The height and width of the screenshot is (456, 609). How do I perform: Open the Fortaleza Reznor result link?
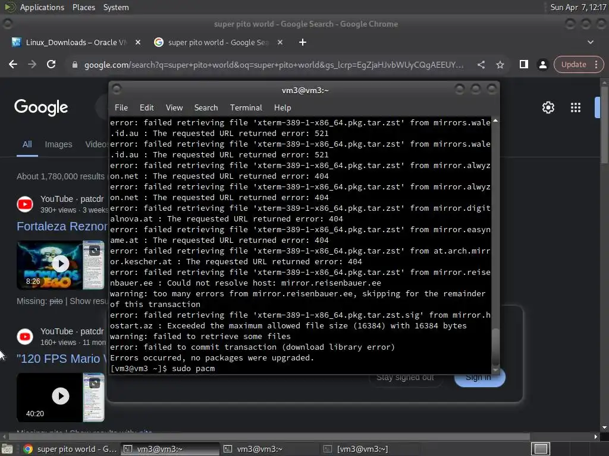tap(62, 226)
